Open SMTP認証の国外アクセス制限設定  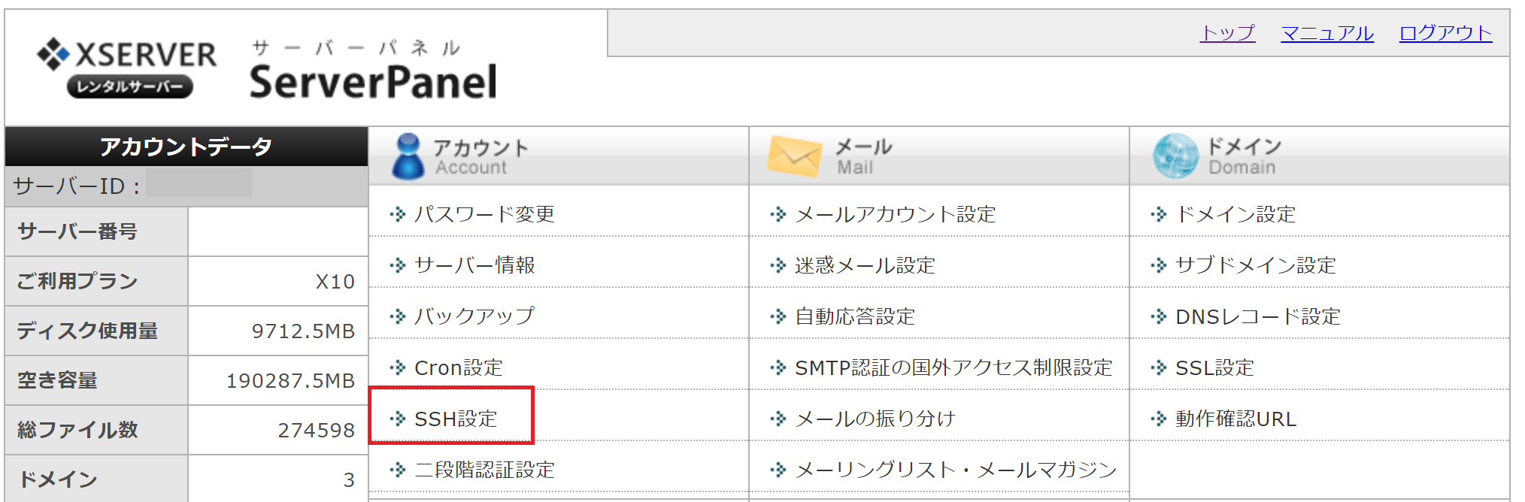tap(954, 367)
